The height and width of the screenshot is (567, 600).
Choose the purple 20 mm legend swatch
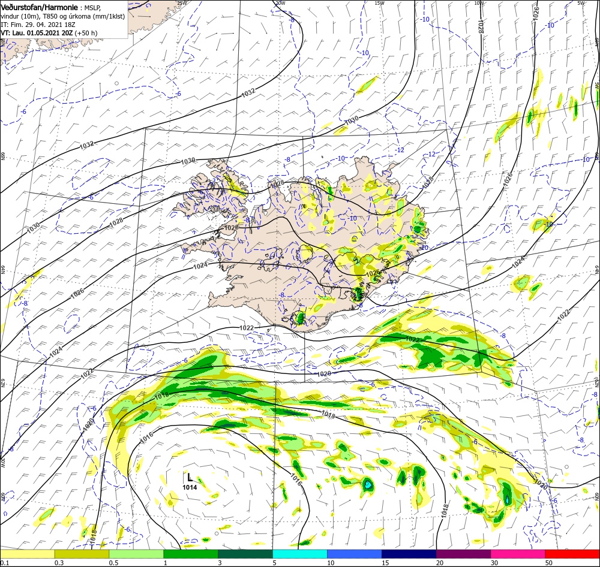(463, 554)
